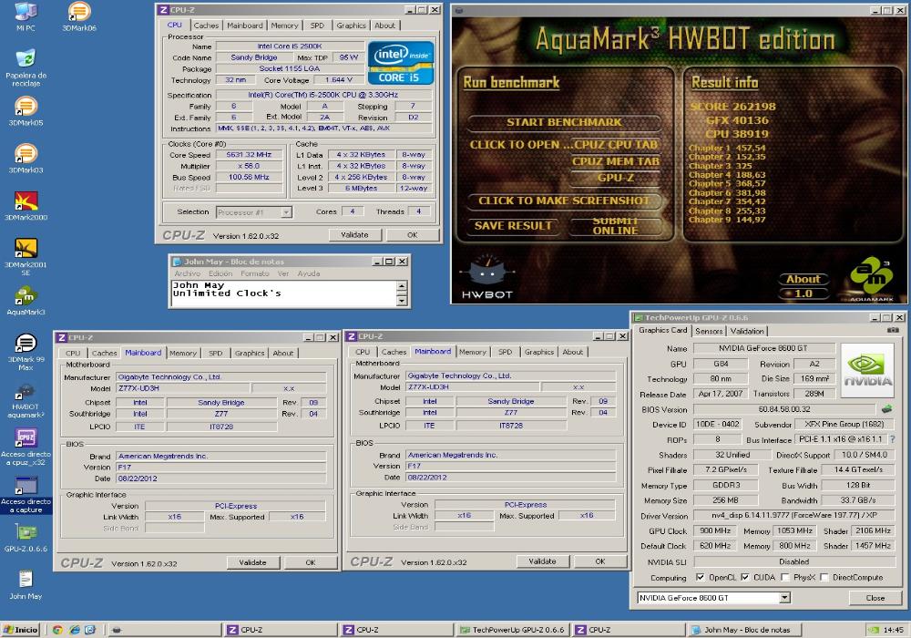Open Internet Explorer from quick launch
Image resolution: width=911 pixels, height=638 pixels.
point(75,629)
